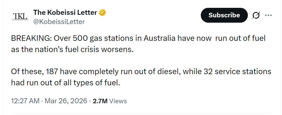The height and width of the screenshot is (115, 282).
Task: Select the Mar 26, 2026 date
Action: pos(66,101)
